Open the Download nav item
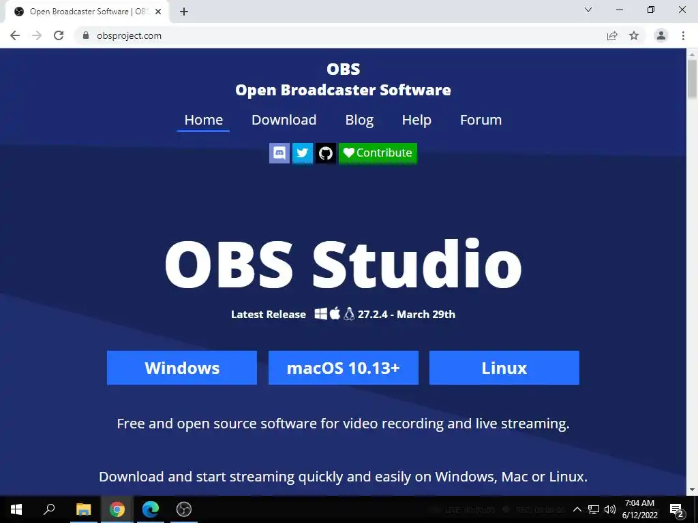Image resolution: width=698 pixels, height=523 pixels. coord(284,120)
